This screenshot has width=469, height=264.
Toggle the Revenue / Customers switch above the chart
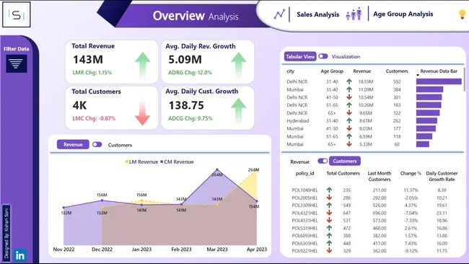[x=97, y=144]
